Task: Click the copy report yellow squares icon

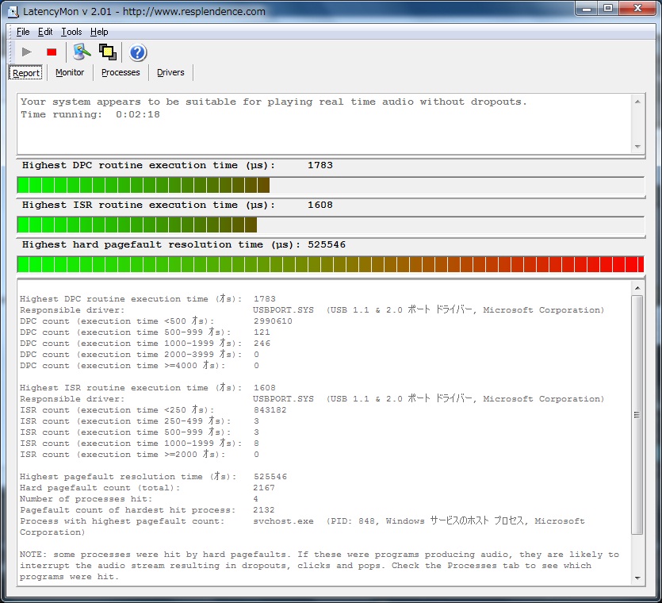Action: (108, 52)
